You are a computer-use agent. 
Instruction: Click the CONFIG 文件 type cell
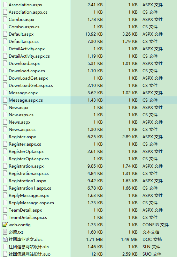click(x=155, y=225)
